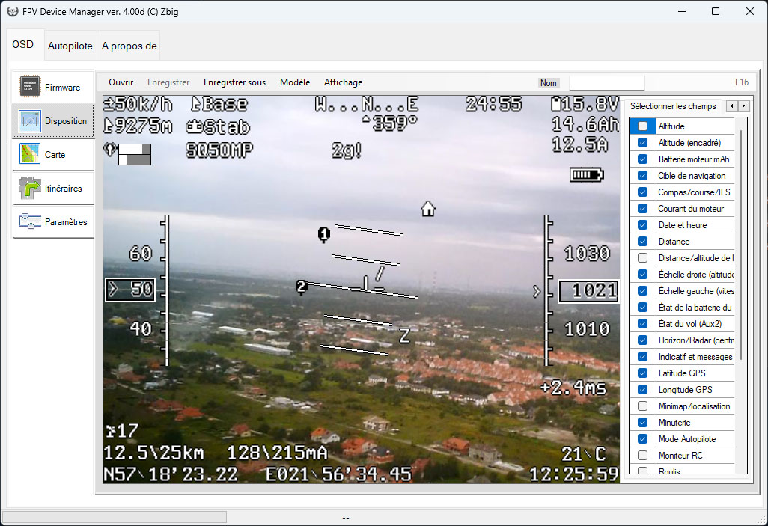Click the left arrow next to Sélectionner les champs
The image size is (768, 526).
[x=734, y=106]
